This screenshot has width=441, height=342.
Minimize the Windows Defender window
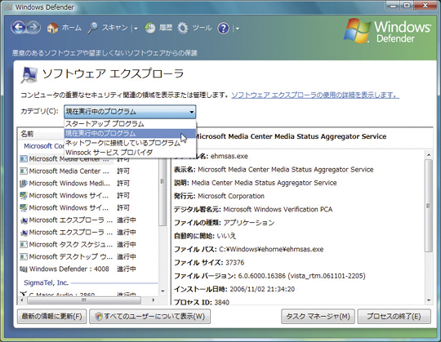pyautogui.click(x=393, y=6)
